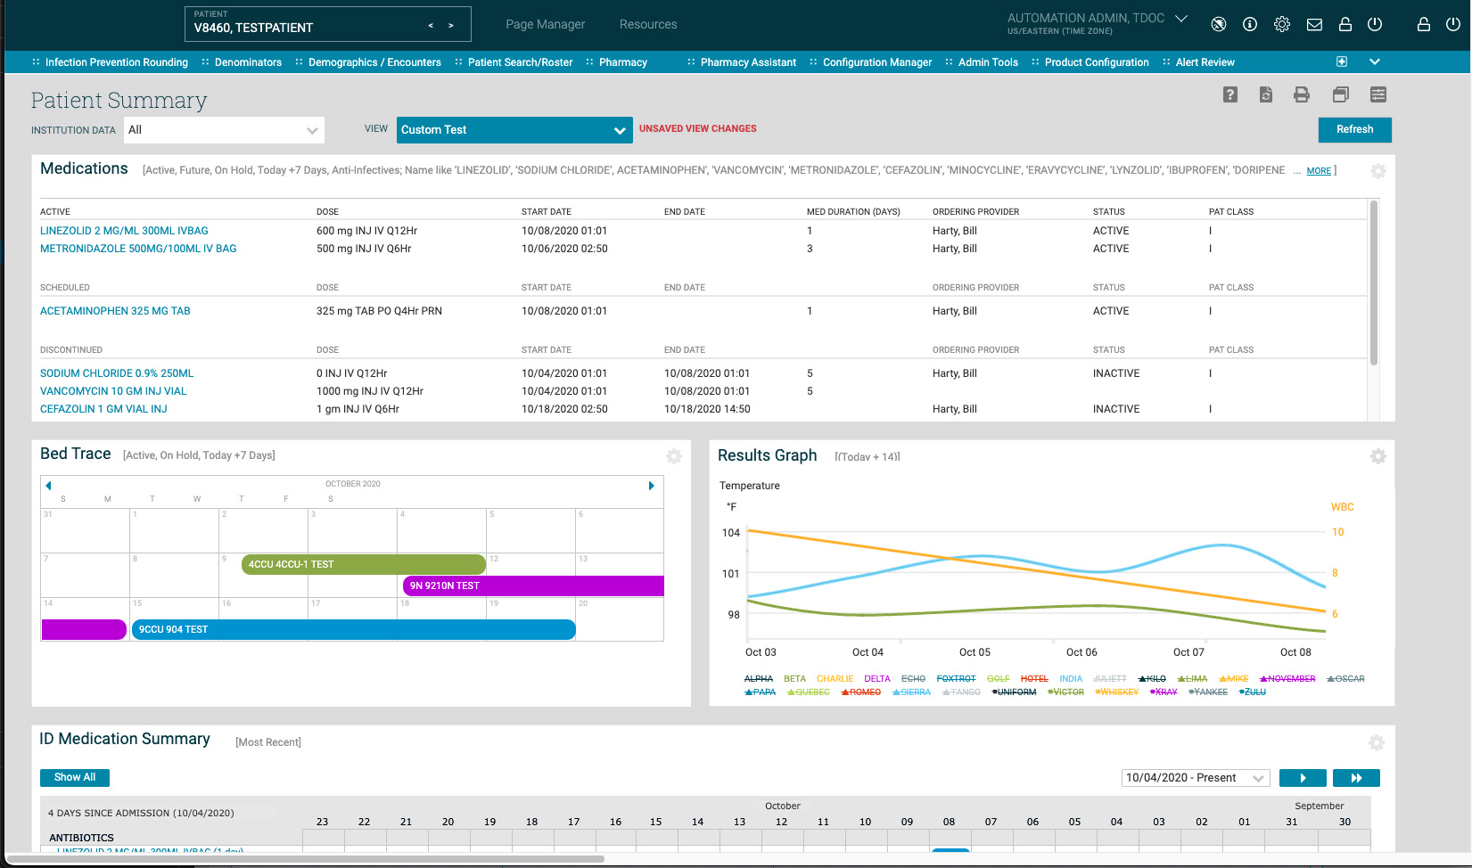The image size is (1472, 868).
Task: Open Medications panel gear settings
Action: [1377, 171]
